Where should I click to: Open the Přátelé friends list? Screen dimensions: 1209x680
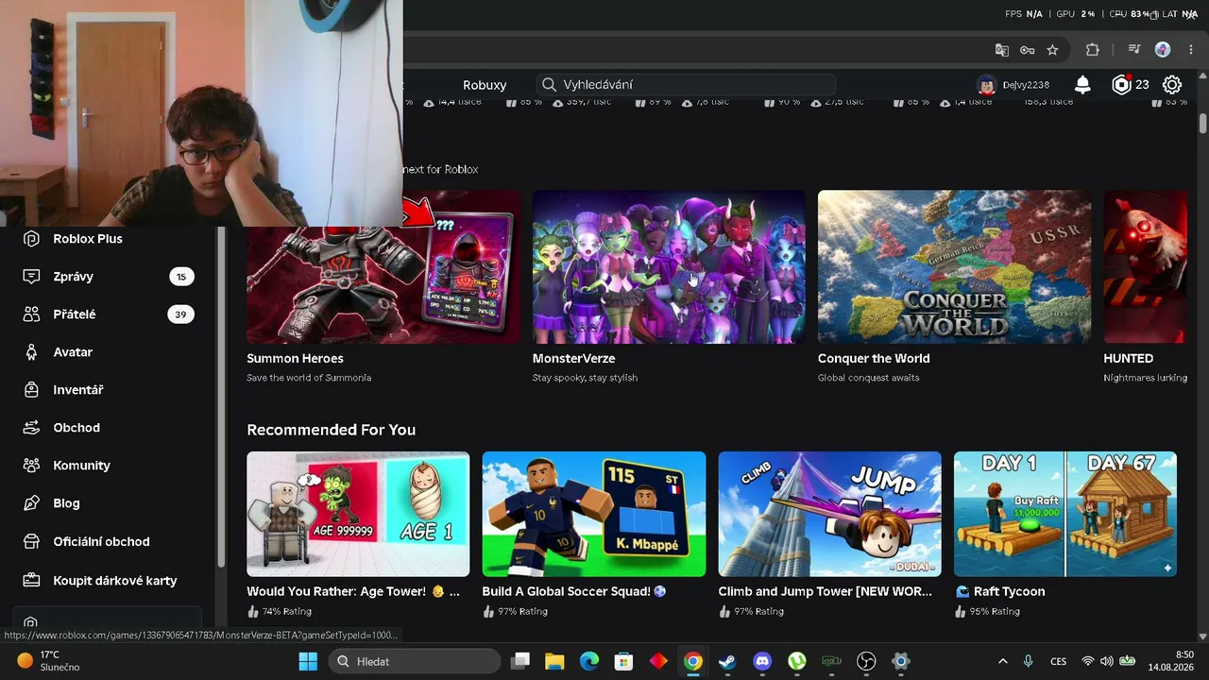coord(74,314)
